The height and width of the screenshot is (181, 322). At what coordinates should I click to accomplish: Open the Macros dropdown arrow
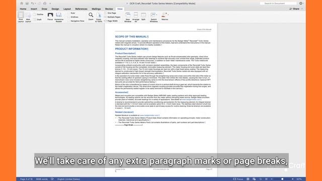[168, 15]
